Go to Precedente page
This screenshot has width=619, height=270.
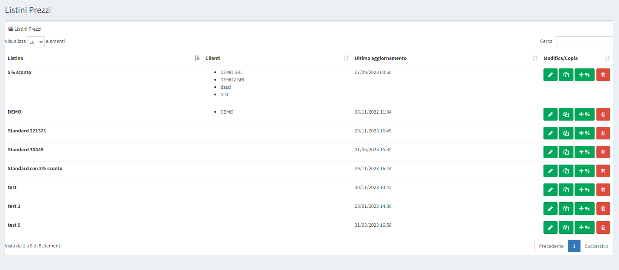[x=551, y=246]
